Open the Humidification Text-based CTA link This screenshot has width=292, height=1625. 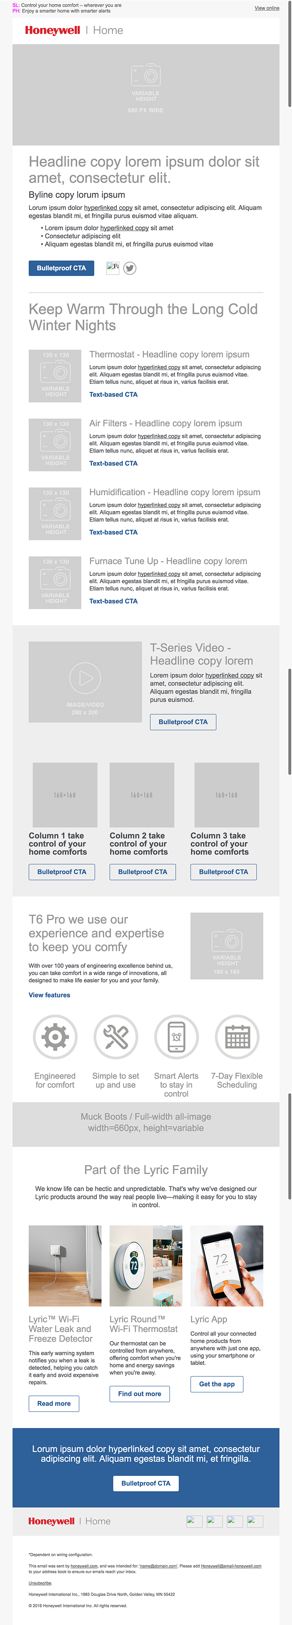pyautogui.click(x=113, y=532)
